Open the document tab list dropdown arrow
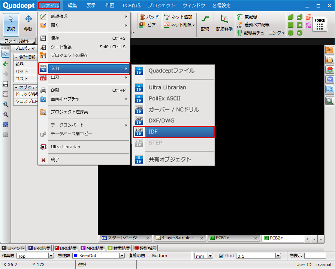 [x=321, y=239]
